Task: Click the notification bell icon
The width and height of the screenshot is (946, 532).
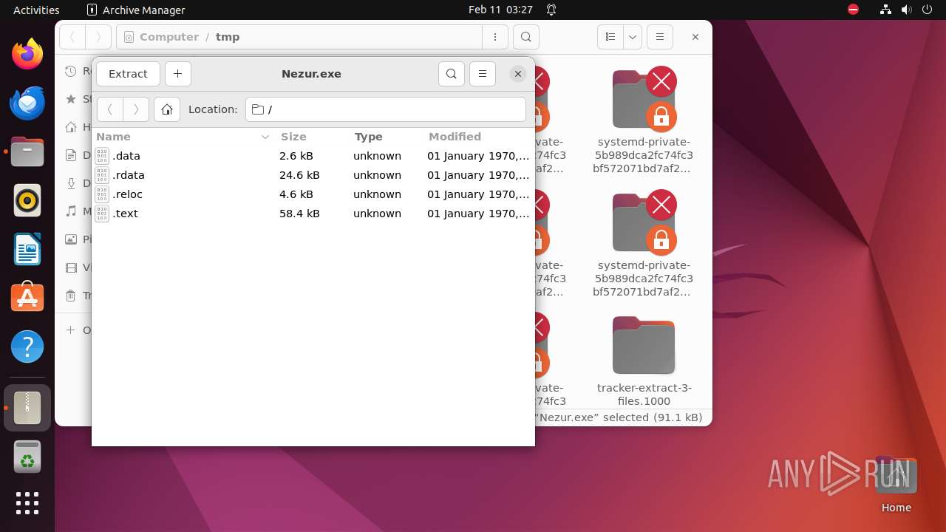Action: [x=551, y=10]
